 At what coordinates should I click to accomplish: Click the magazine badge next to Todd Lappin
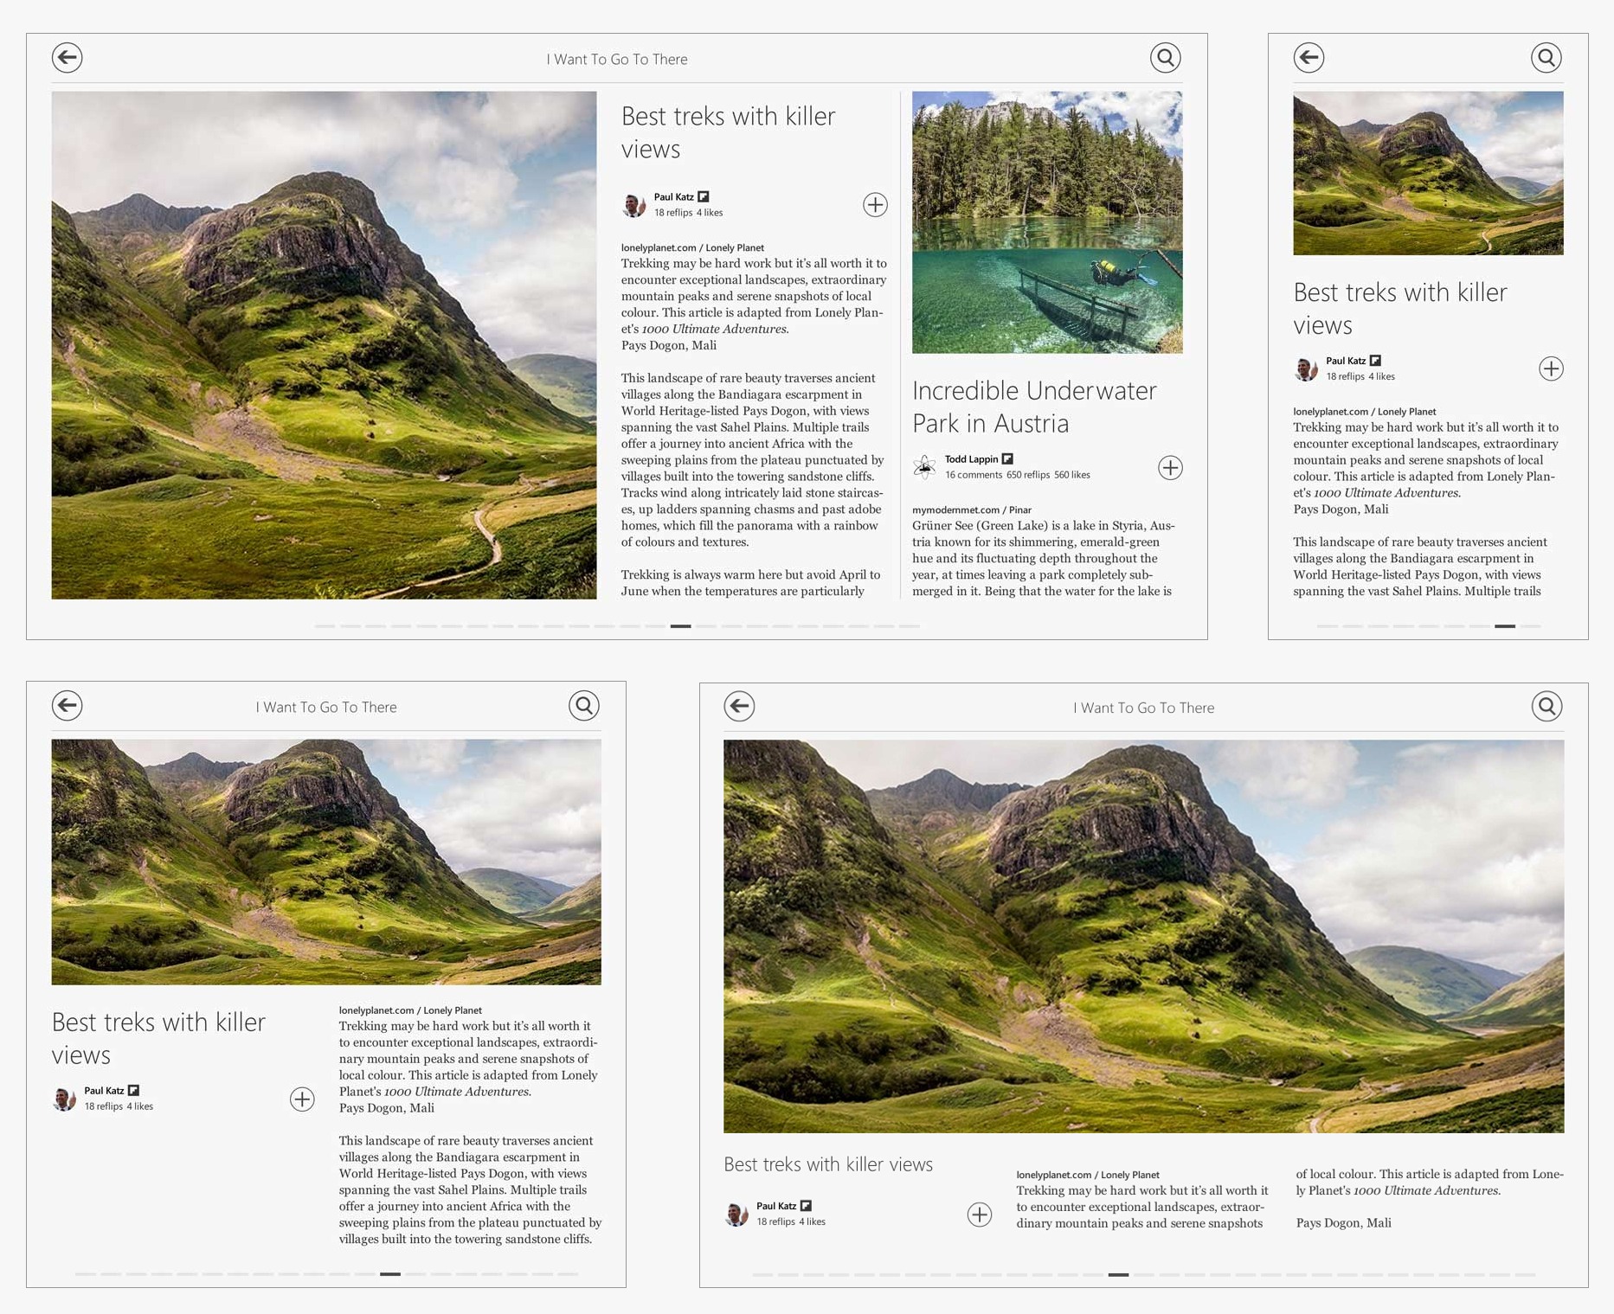click(x=1007, y=459)
